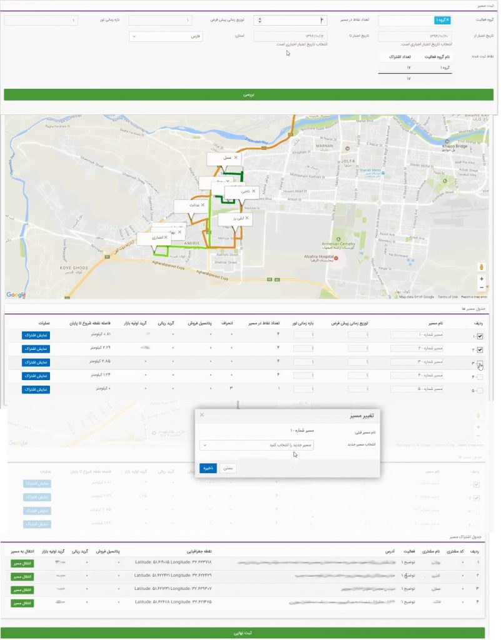Toggle checkbox for route row 3
The height and width of the screenshot is (640, 501).
tap(480, 363)
